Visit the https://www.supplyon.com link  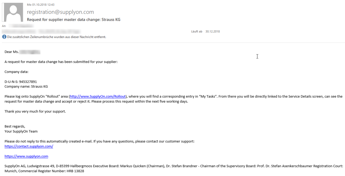(x=26, y=156)
